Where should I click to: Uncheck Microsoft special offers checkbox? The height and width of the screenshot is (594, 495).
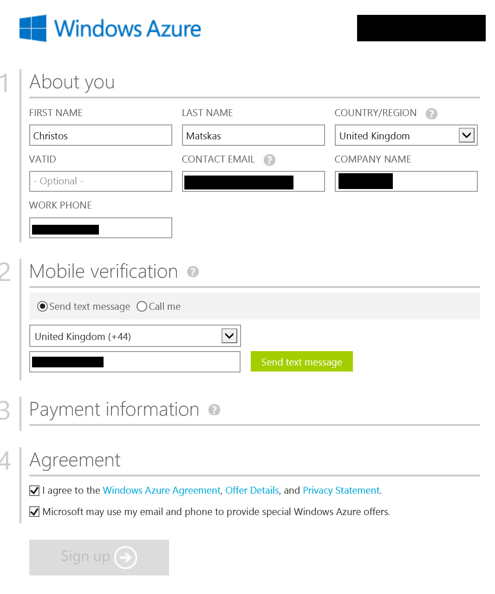click(x=34, y=512)
